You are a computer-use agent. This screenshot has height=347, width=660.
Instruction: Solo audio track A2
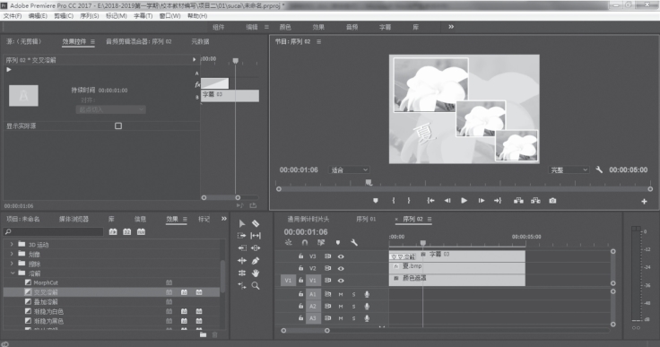click(353, 307)
